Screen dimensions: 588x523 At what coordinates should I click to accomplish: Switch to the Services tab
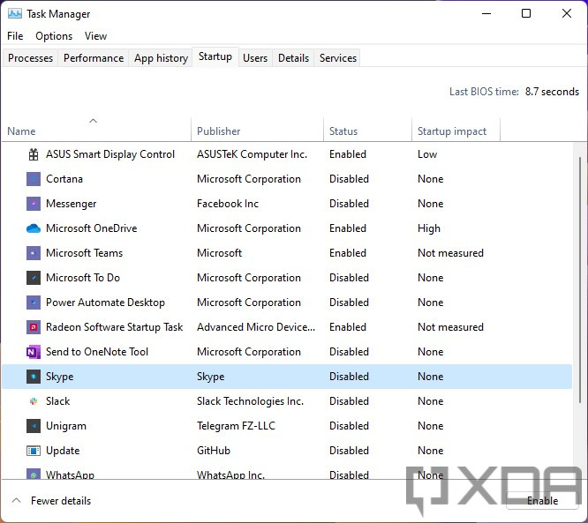(338, 58)
